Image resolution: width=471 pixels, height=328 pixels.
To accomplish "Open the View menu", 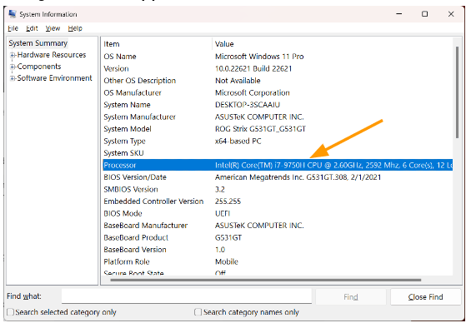I will 53,28.
